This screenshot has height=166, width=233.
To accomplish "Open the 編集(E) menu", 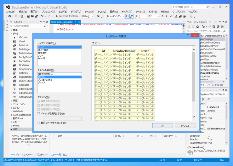I will pyautogui.click(x=23, y=12).
